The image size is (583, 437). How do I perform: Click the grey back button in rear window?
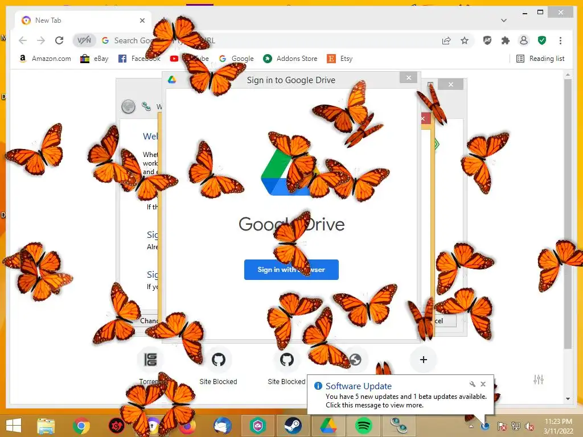click(128, 106)
